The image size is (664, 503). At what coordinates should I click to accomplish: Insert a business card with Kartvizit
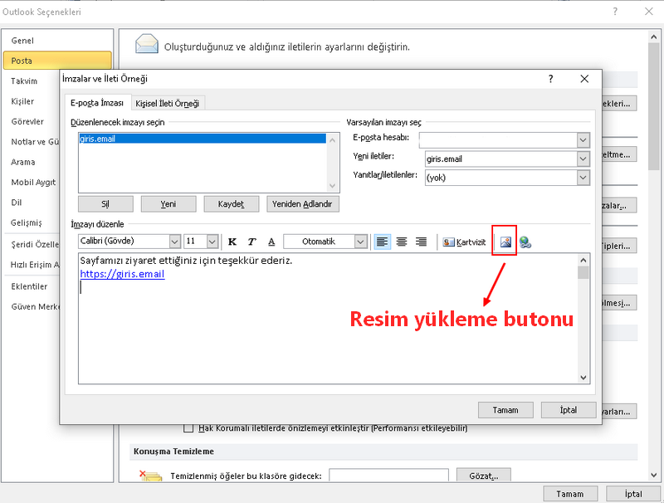[464, 242]
